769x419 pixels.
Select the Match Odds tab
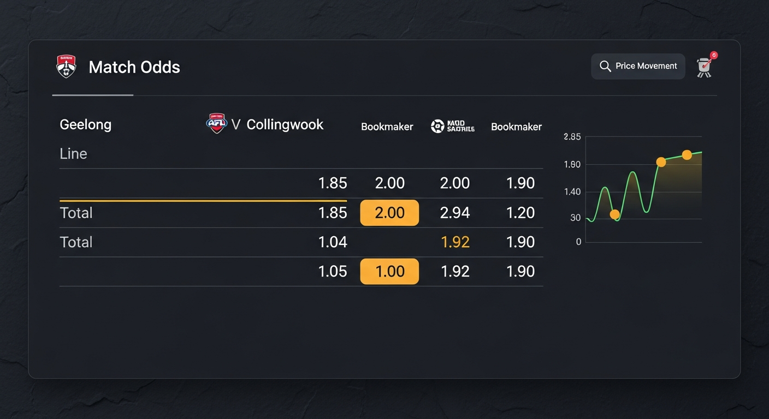click(x=134, y=67)
